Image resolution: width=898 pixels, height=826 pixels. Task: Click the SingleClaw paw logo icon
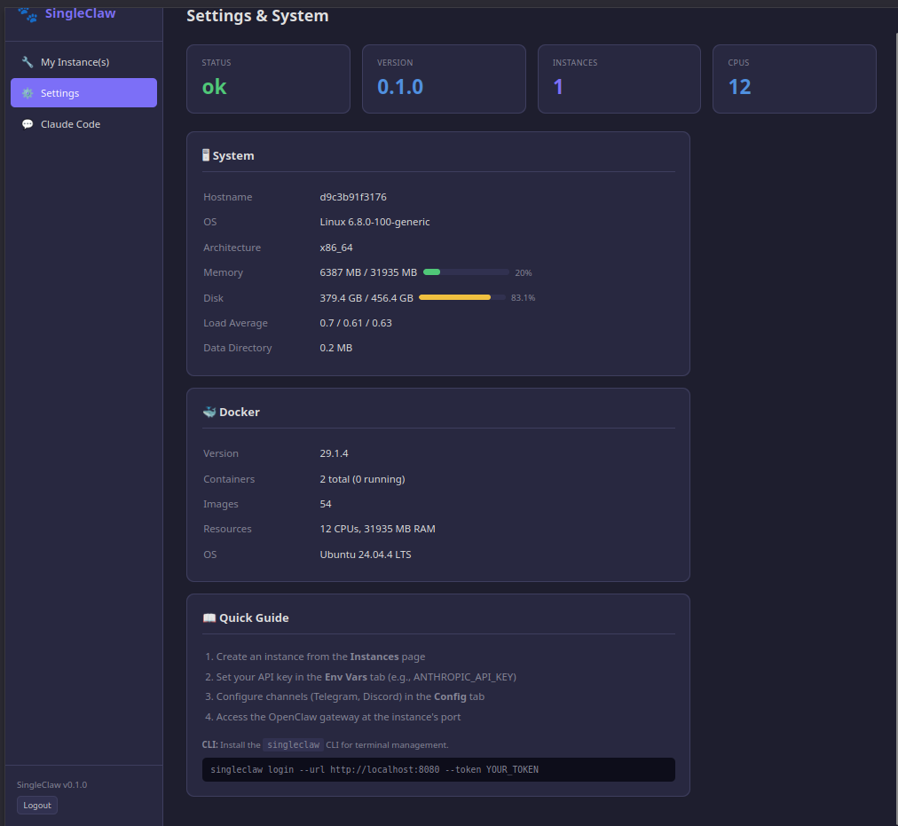28,14
